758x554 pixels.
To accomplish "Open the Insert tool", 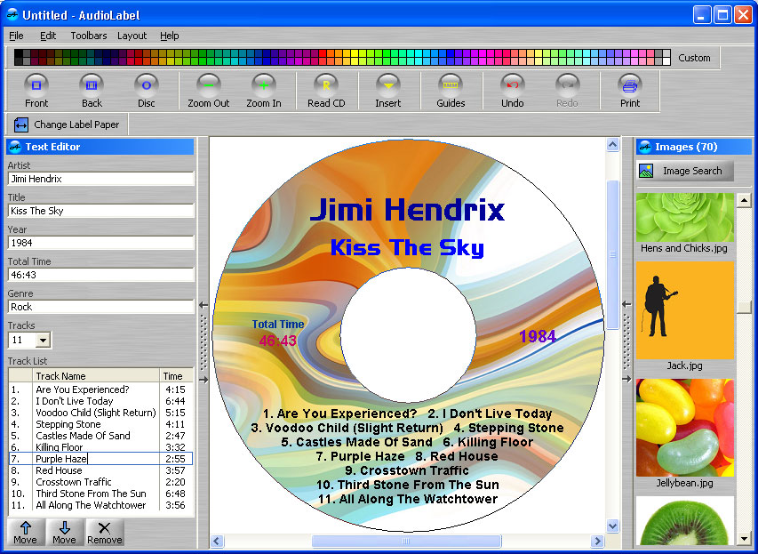I will tap(388, 91).
